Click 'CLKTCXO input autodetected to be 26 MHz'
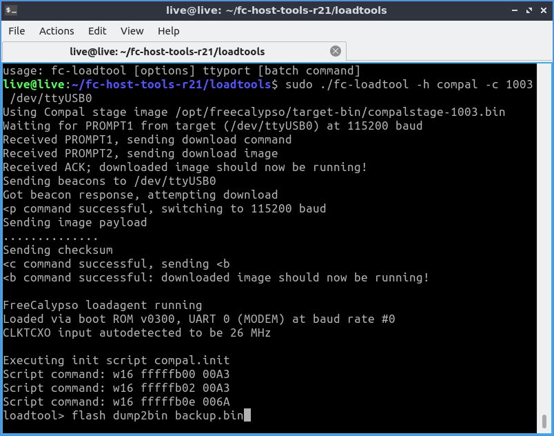 [136, 333]
